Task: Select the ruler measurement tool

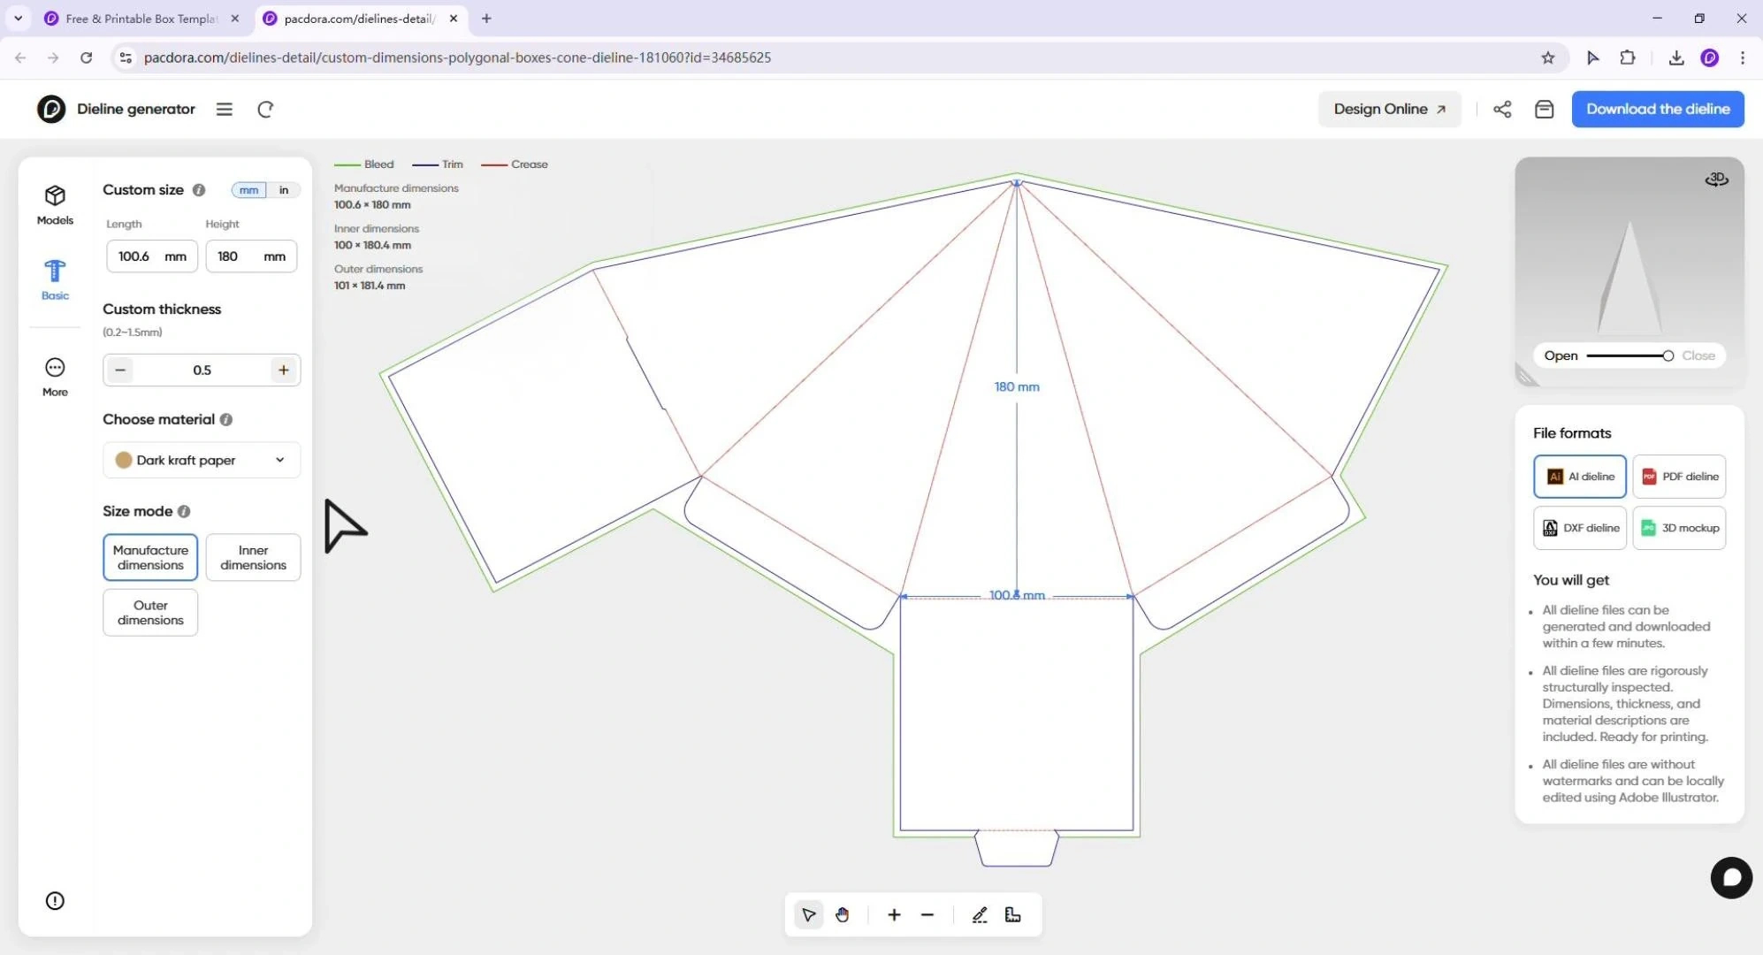Action: coord(1013,915)
